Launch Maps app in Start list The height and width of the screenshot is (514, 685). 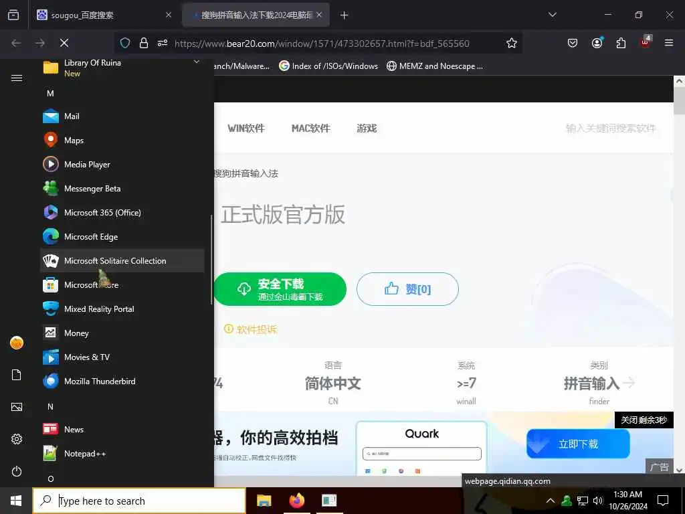[122, 141]
